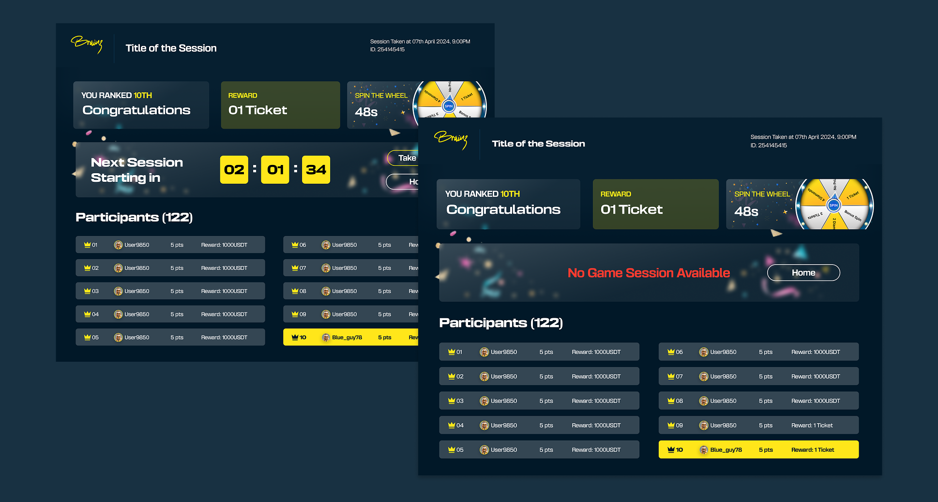Screen dimensions: 938x502
Task: Select rank 03 participant row in front panel
Action: (x=539, y=400)
